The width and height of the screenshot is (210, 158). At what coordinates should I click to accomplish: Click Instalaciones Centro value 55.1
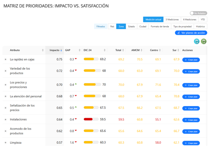coord(158,119)
